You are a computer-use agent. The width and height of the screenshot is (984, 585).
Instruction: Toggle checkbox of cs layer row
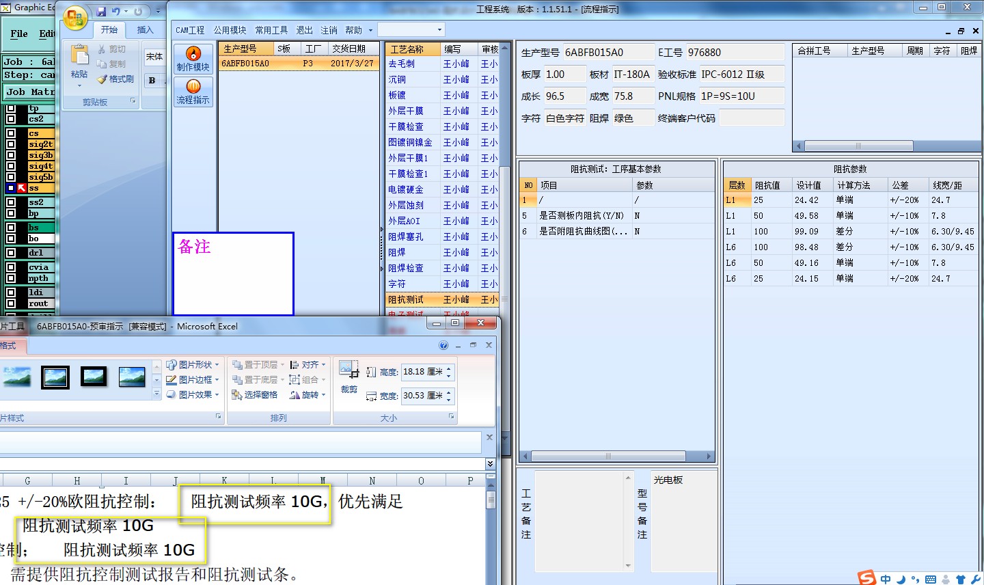pos(11,133)
